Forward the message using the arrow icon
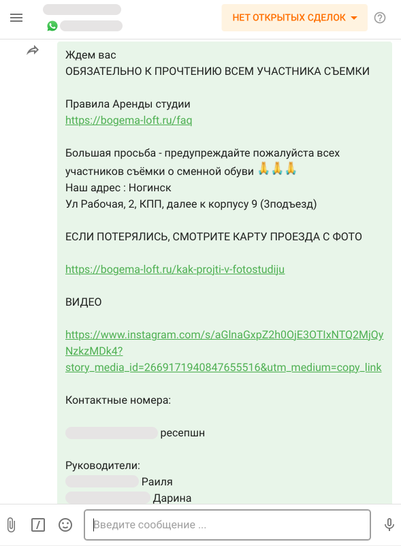This screenshot has width=401, height=546. click(32, 50)
